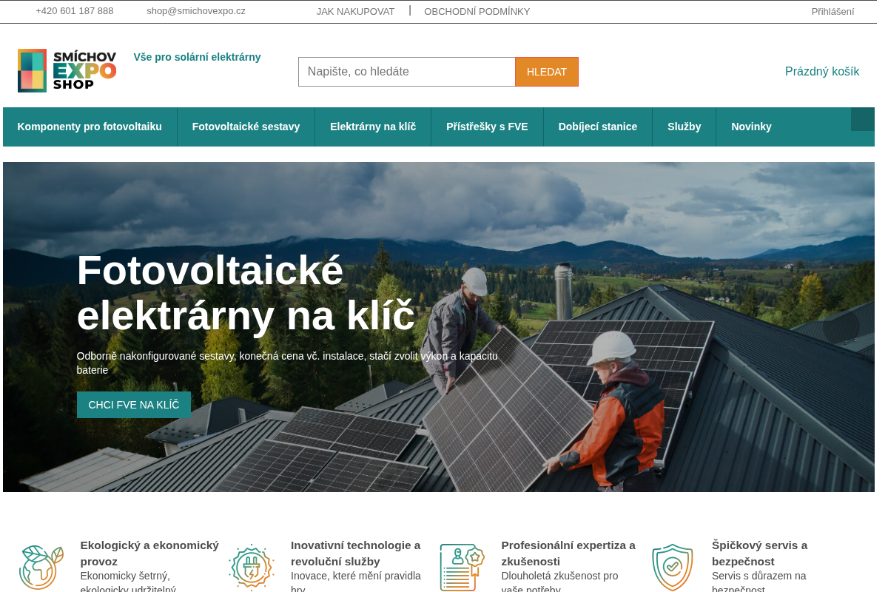Click the dark teal square at menu bar end
888x592 pixels.
click(863, 119)
